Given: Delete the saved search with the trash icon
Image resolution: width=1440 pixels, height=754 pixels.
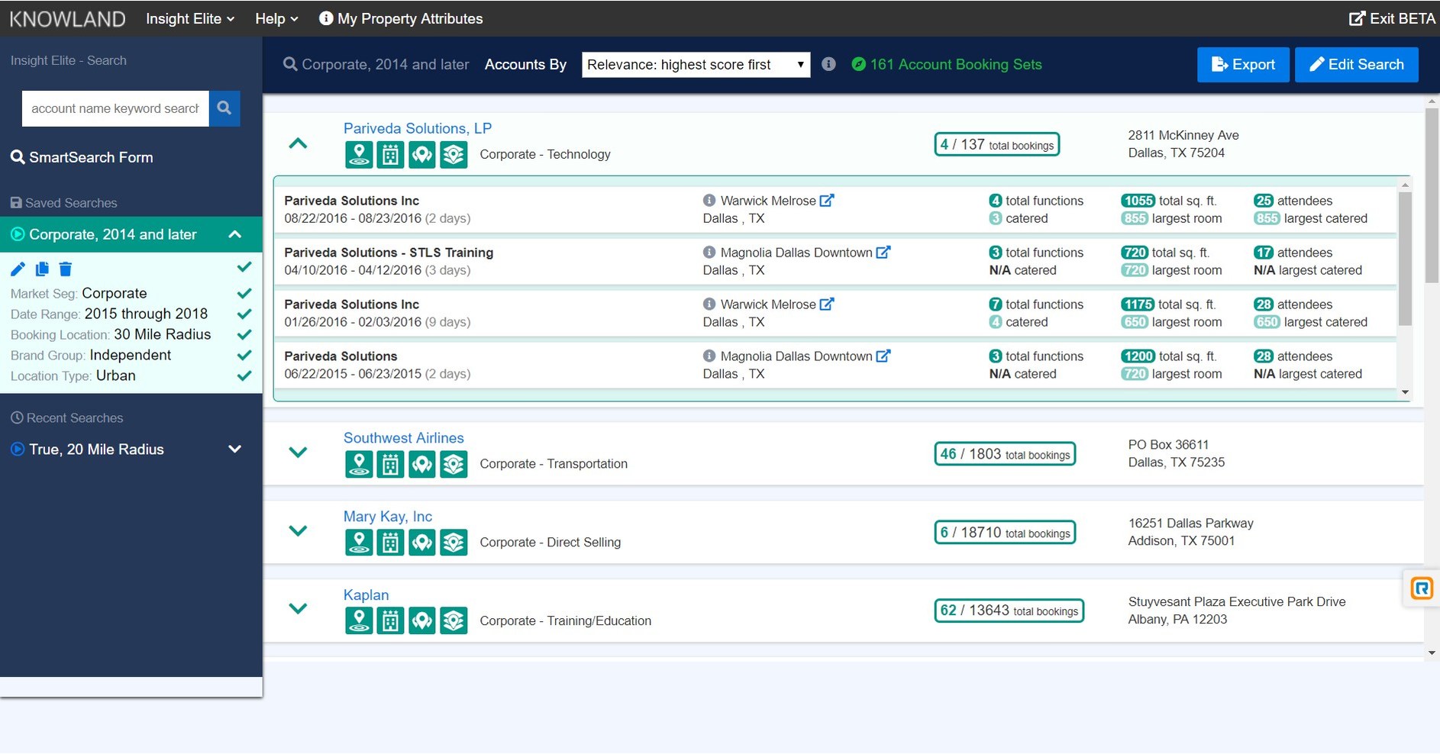Looking at the screenshot, I should 66,269.
